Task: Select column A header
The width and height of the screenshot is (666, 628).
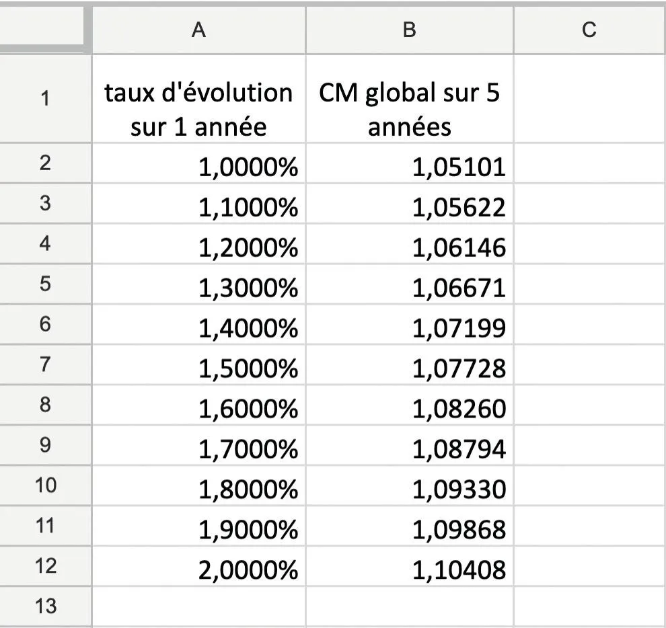Action: click(x=198, y=30)
